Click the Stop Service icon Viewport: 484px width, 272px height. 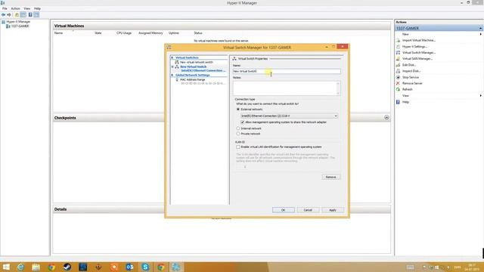(x=398, y=77)
